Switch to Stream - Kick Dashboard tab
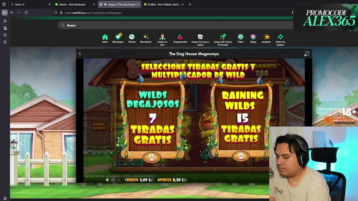The width and height of the screenshot is (358, 201). click(74, 4)
